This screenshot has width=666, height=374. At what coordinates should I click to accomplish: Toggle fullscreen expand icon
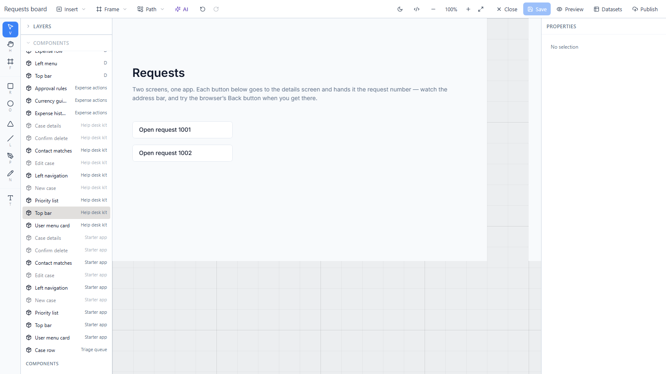click(481, 9)
